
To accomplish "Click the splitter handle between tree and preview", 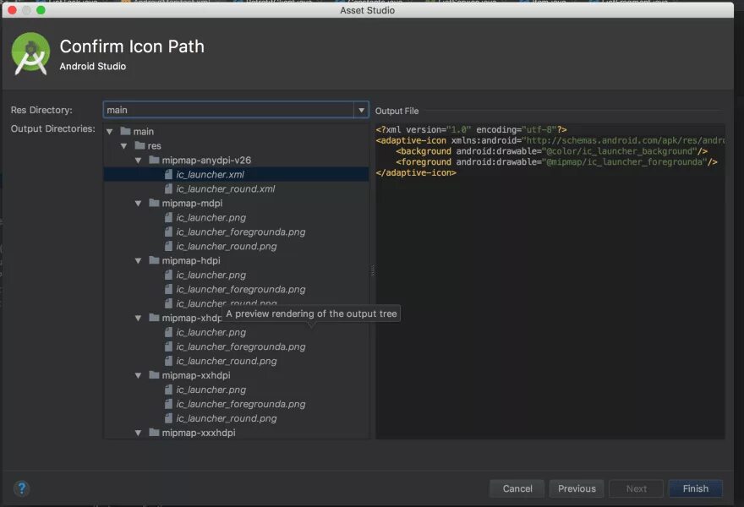I will pos(373,270).
